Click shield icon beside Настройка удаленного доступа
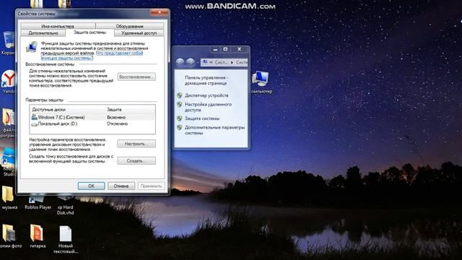The image size is (462, 260). [180, 104]
